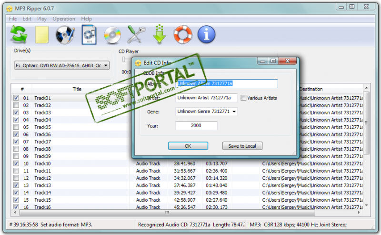This screenshot has height=235, width=381.
Task: Maximize the Edit CD Info dialog
Action: coord(273,61)
